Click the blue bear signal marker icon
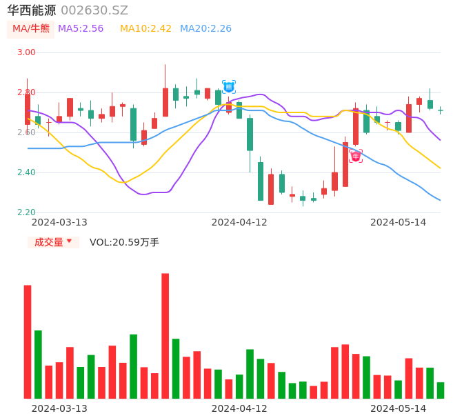473x418 pixels. [x=229, y=87]
